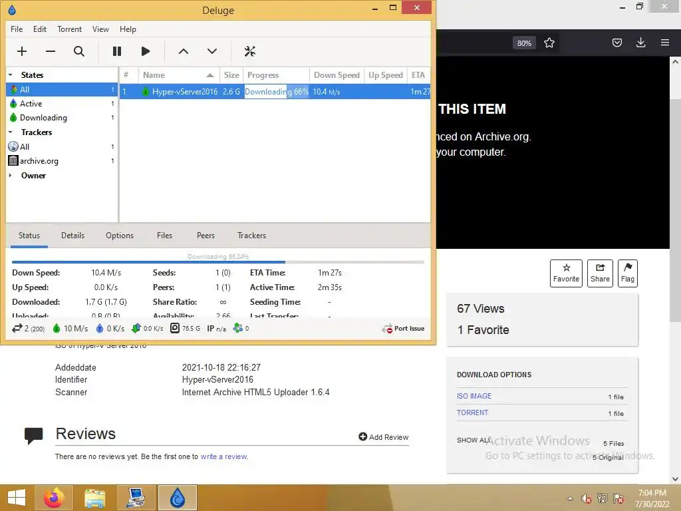Sort by Progress column header
Image resolution: width=681 pixels, height=511 pixels.
click(x=276, y=75)
